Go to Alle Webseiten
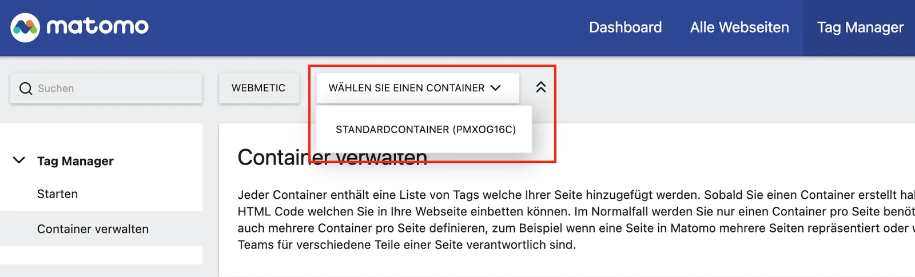The width and height of the screenshot is (915, 277). pyautogui.click(x=739, y=27)
